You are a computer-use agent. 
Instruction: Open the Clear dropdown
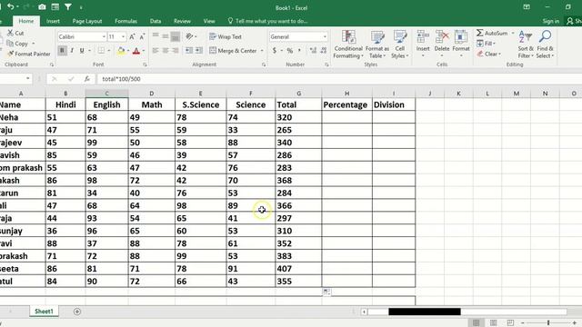489,54
